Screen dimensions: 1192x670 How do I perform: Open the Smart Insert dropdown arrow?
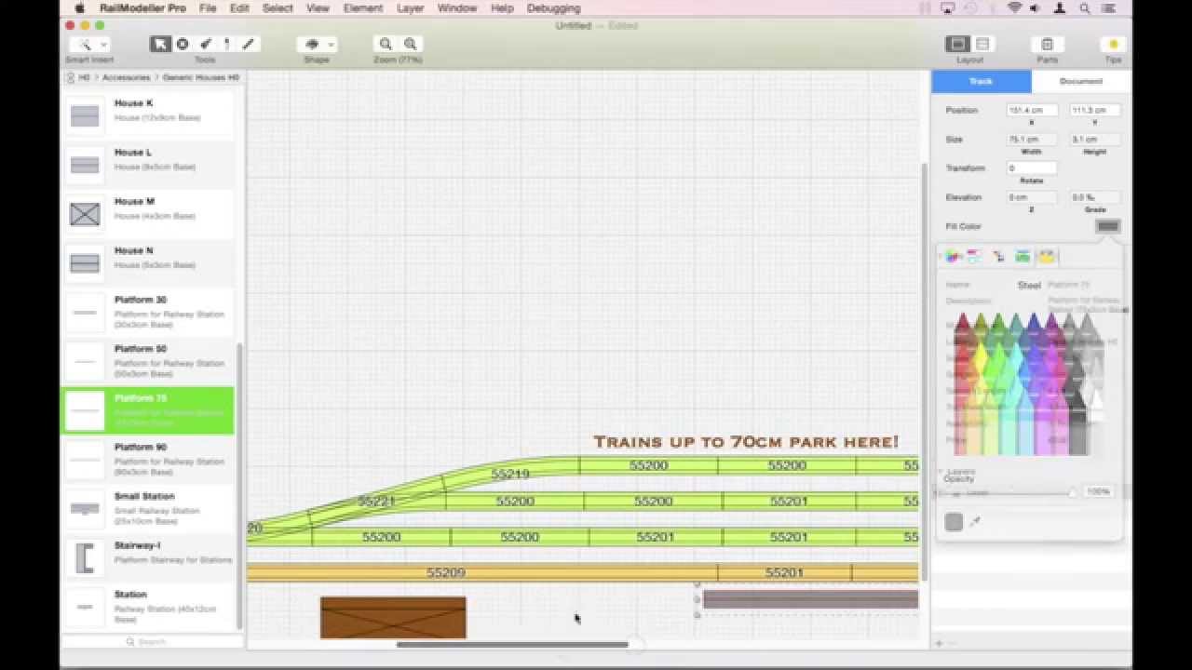(x=103, y=44)
